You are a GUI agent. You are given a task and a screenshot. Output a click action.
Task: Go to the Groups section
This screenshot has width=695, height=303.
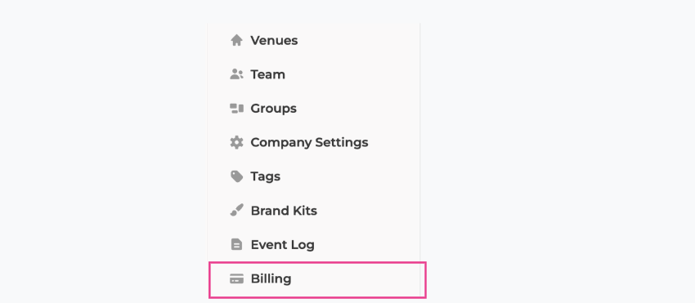coord(273,109)
